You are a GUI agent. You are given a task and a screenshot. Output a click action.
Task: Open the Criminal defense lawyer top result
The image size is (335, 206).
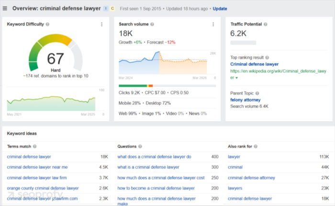pos(254,64)
